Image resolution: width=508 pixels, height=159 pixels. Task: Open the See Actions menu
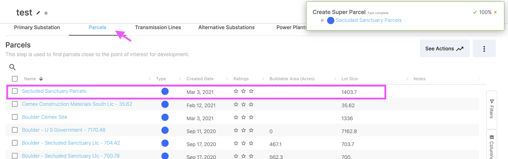[444, 49]
